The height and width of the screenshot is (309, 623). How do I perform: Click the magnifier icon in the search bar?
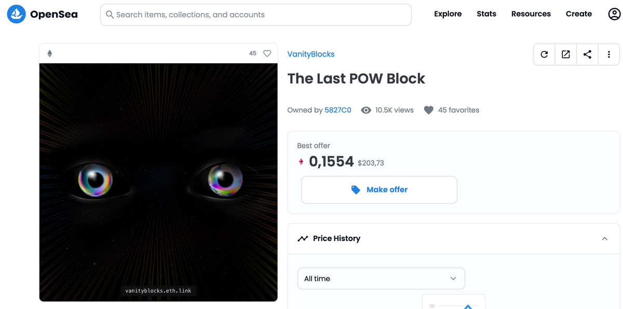pos(110,15)
